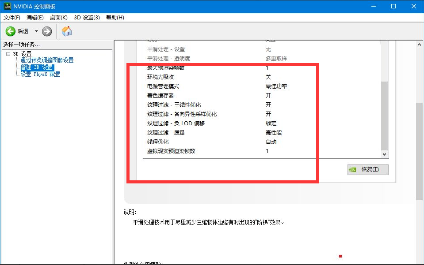424x265 pixels.
Task: Select 设置 PhysX 配置 in the tree
Action: pos(41,74)
